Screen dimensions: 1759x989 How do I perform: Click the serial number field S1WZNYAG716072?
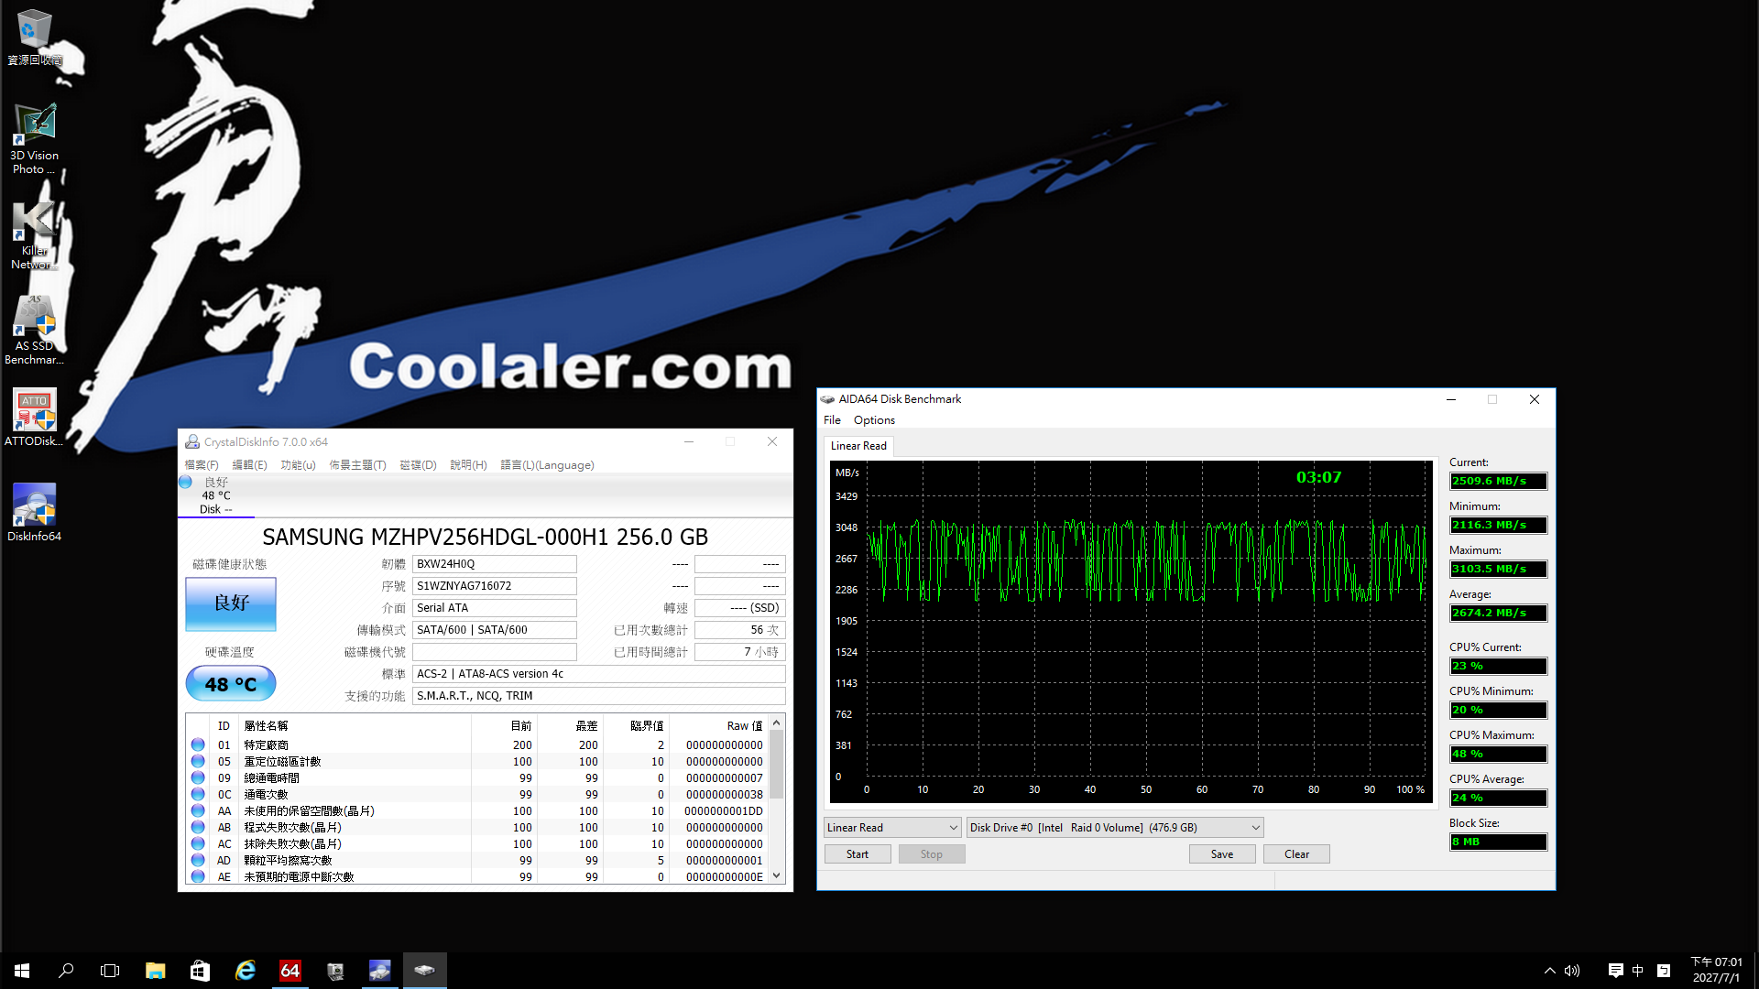point(495,586)
